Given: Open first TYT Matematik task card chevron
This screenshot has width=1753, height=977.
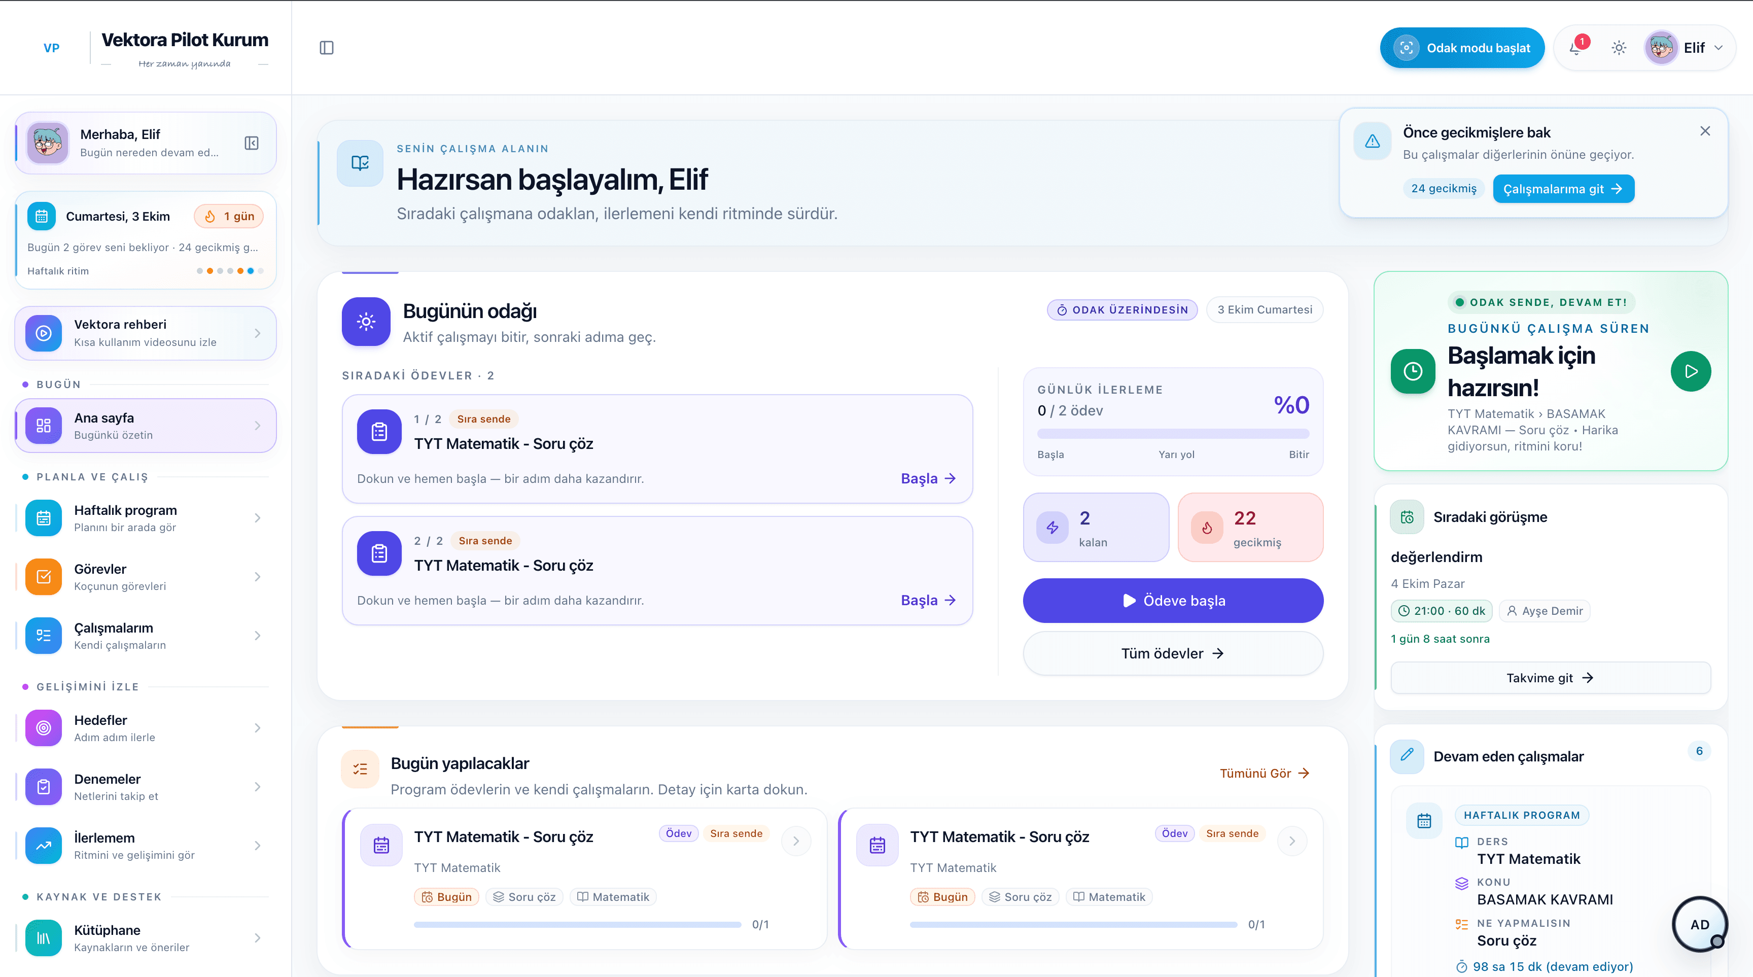Looking at the screenshot, I should tap(795, 841).
